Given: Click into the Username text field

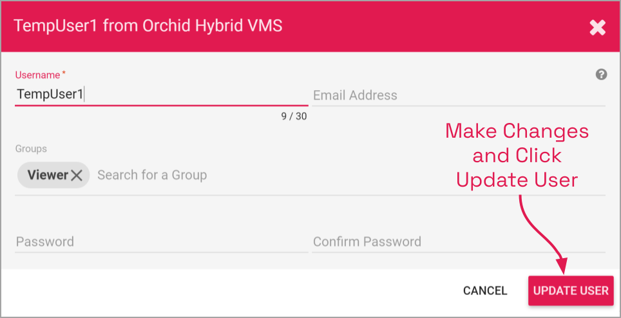Looking at the screenshot, I should point(161,94).
